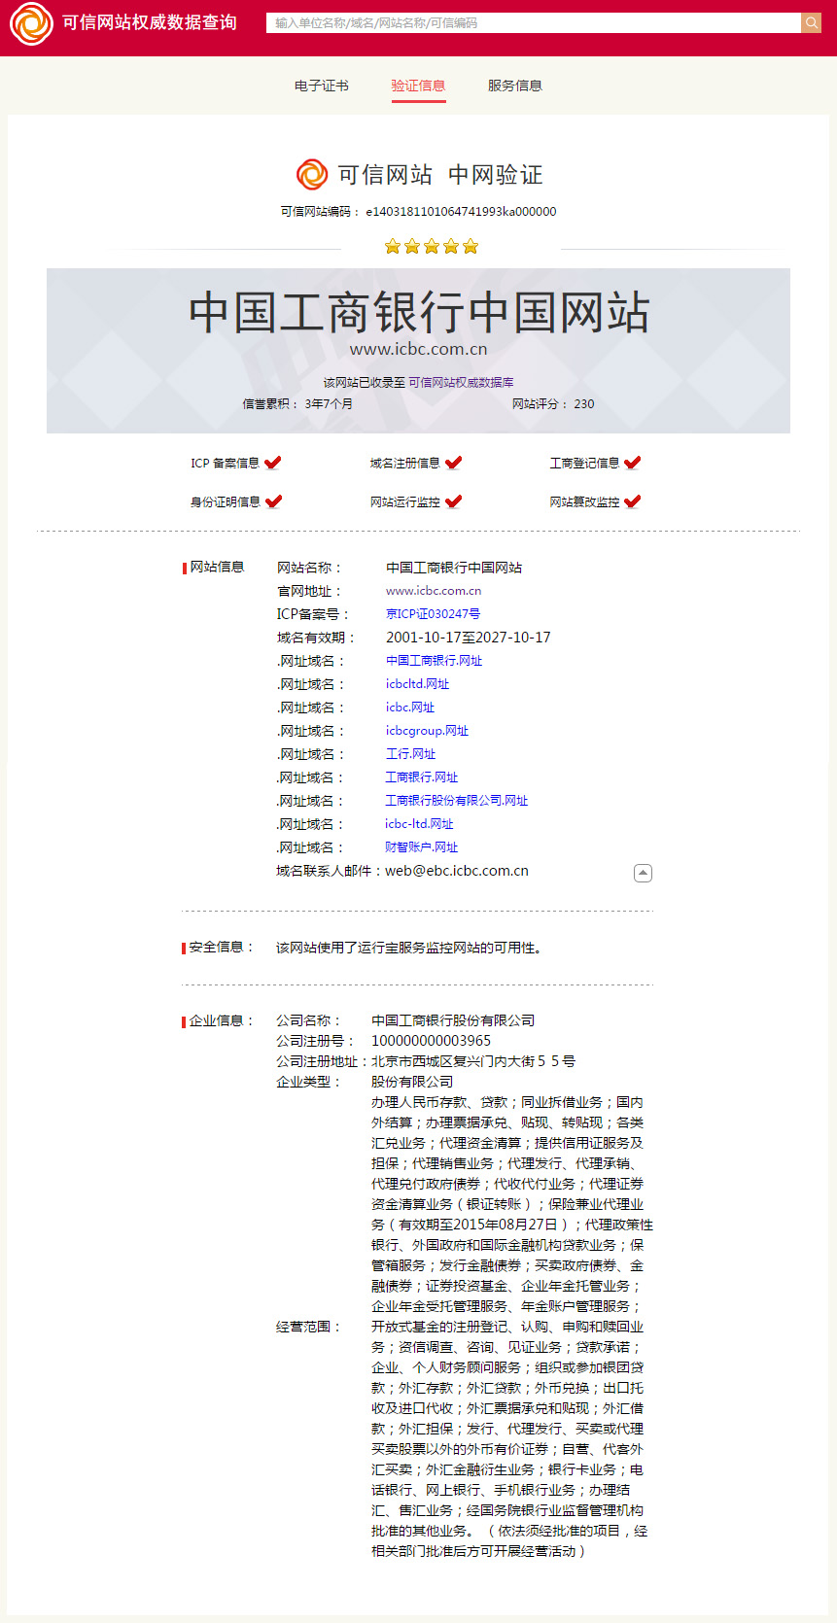Click the site logo in the red header
The height and width of the screenshot is (1623, 837).
pos(31,24)
